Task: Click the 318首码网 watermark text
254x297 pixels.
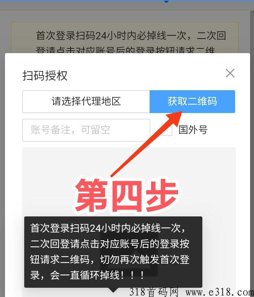Action: 154,292
